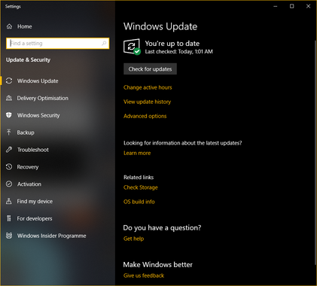Click the Delivery Optimisation icon
The height and width of the screenshot is (286, 317).
9,98
